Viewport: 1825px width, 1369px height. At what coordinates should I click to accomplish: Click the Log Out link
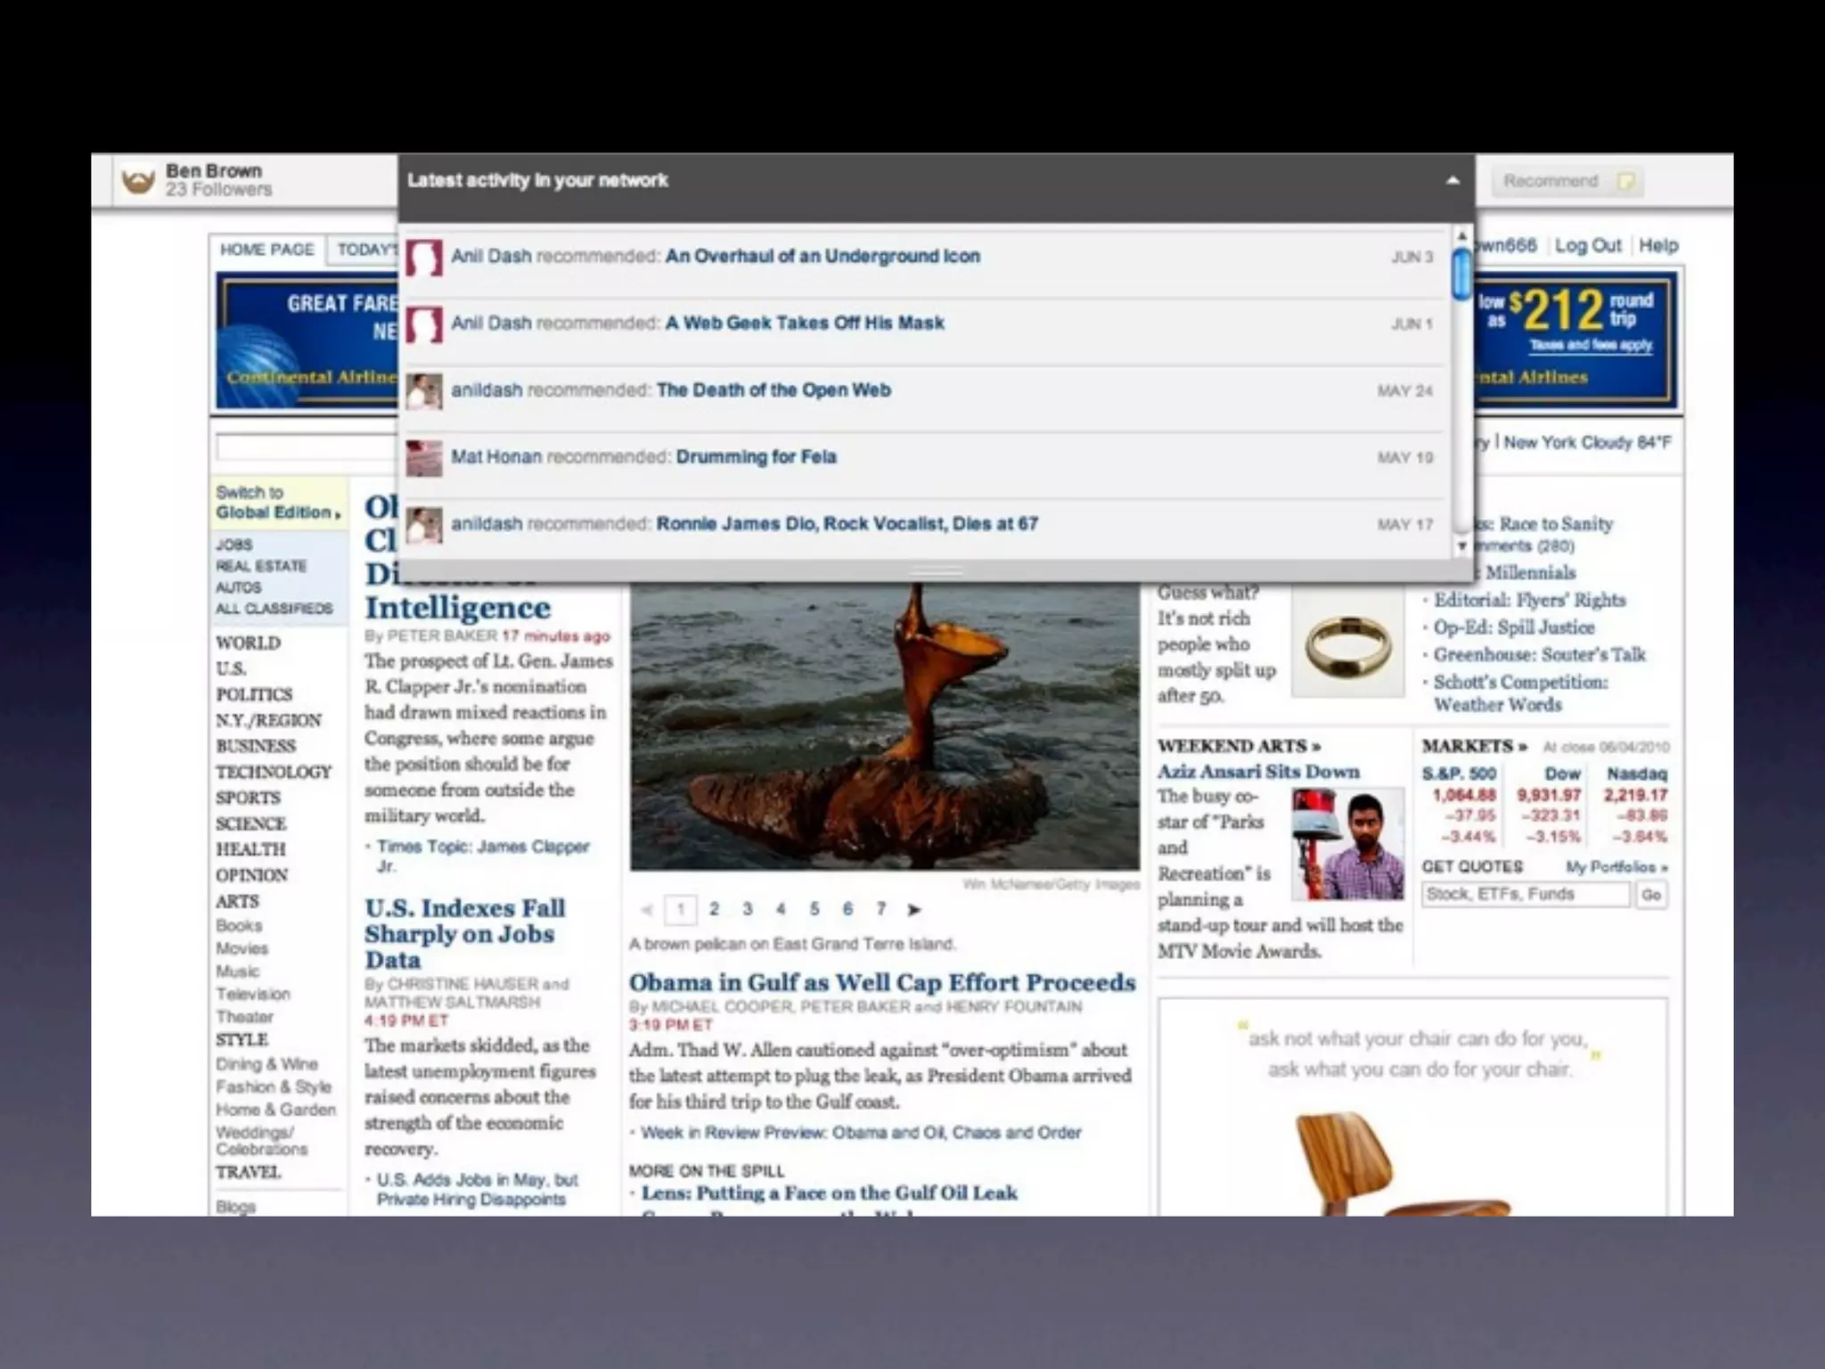[x=1587, y=246]
